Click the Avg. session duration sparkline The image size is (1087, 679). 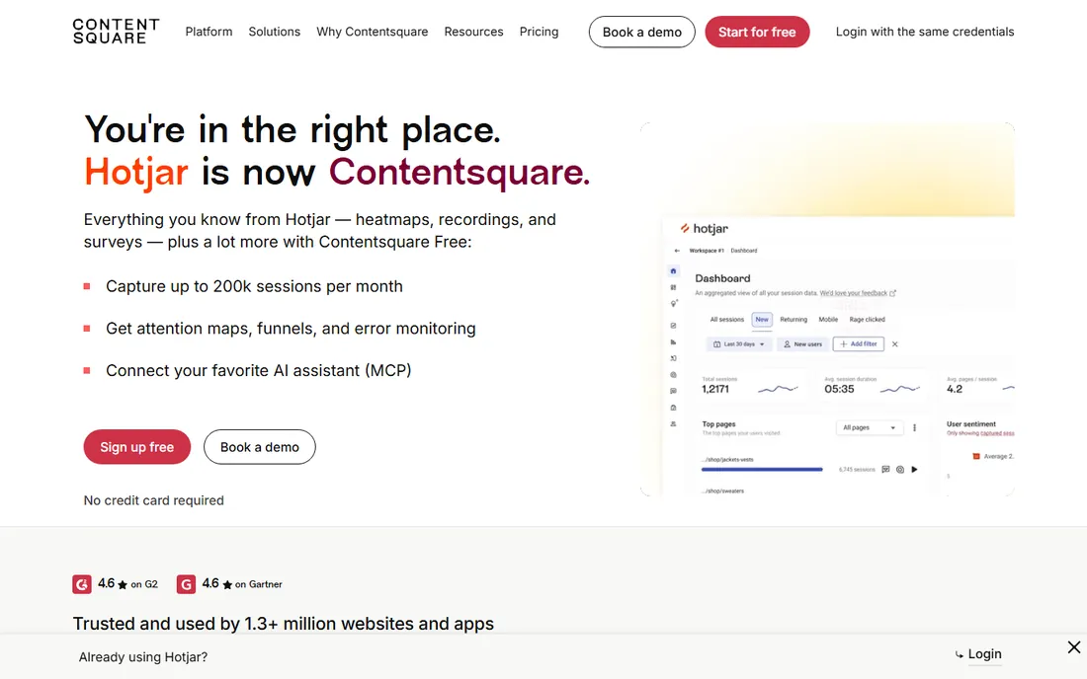click(x=900, y=389)
